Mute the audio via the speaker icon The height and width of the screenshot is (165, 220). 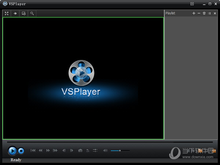click(105, 150)
